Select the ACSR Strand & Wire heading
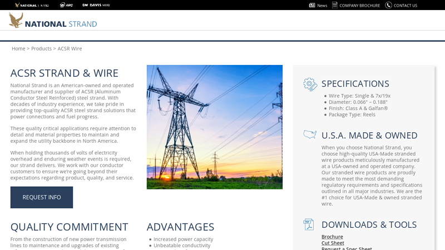445x250 pixels. pos(65,73)
